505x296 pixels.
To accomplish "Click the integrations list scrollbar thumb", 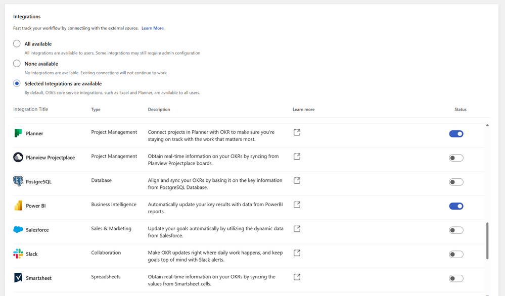I will pos(487,240).
